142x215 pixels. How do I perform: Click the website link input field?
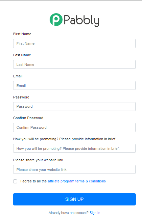[x=74, y=170]
